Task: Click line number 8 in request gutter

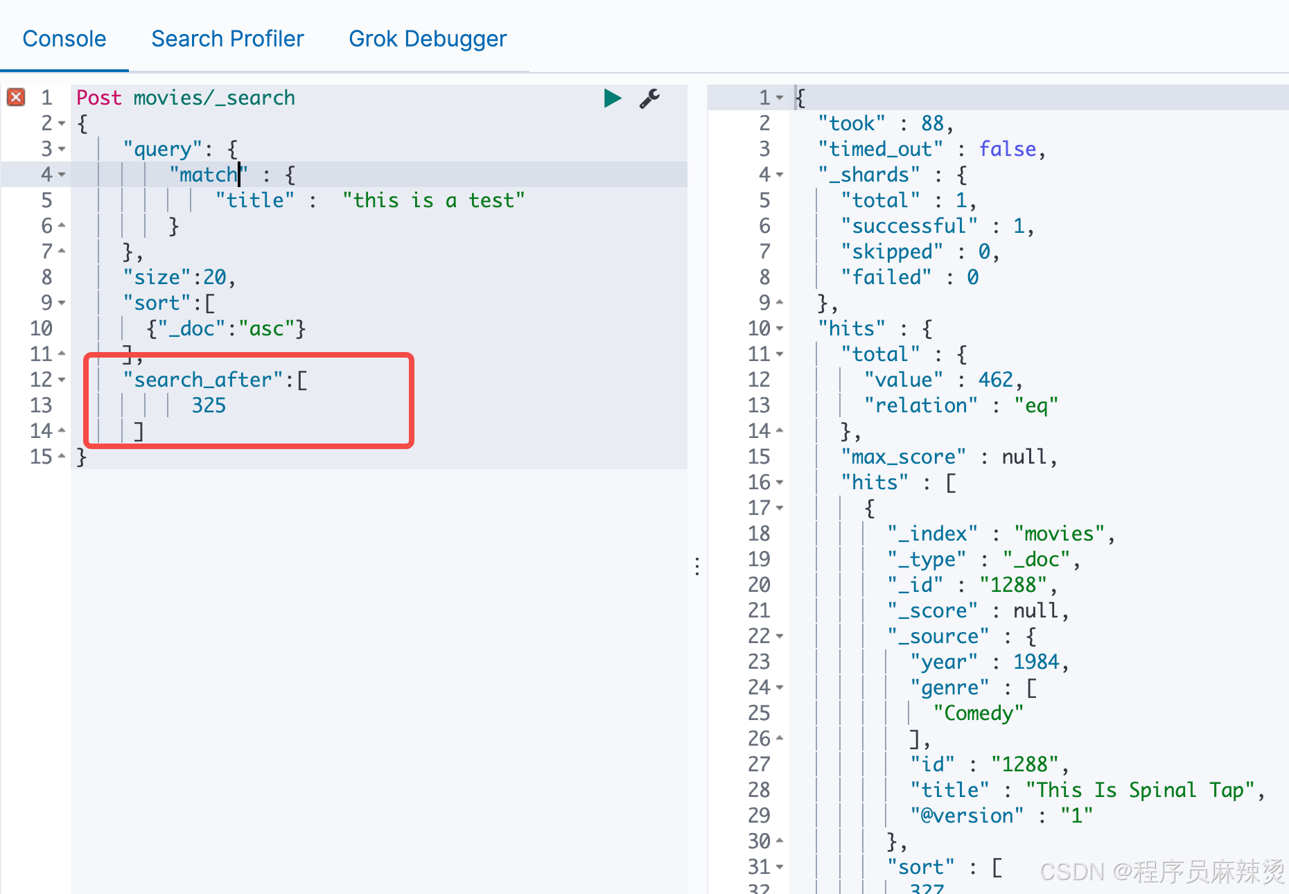Action: (x=46, y=277)
